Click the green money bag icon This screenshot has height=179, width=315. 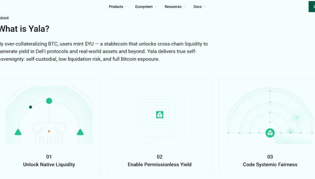(160, 115)
